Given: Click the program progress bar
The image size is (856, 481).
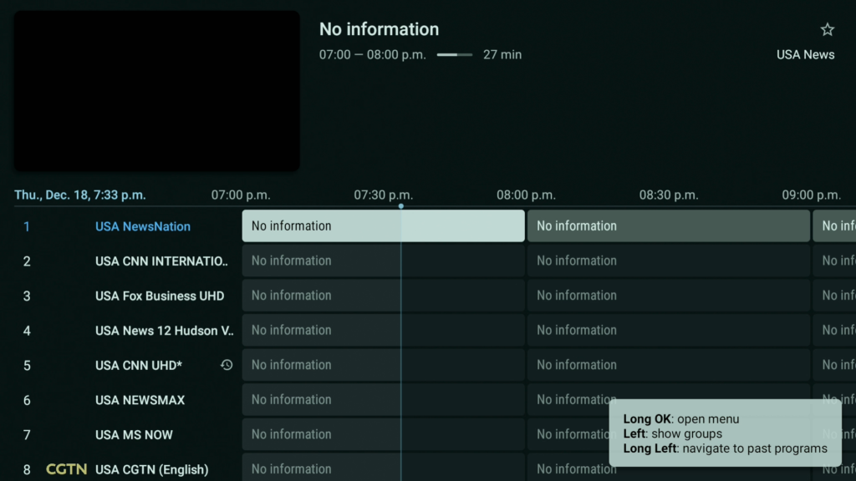Looking at the screenshot, I should pyautogui.click(x=454, y=55).
